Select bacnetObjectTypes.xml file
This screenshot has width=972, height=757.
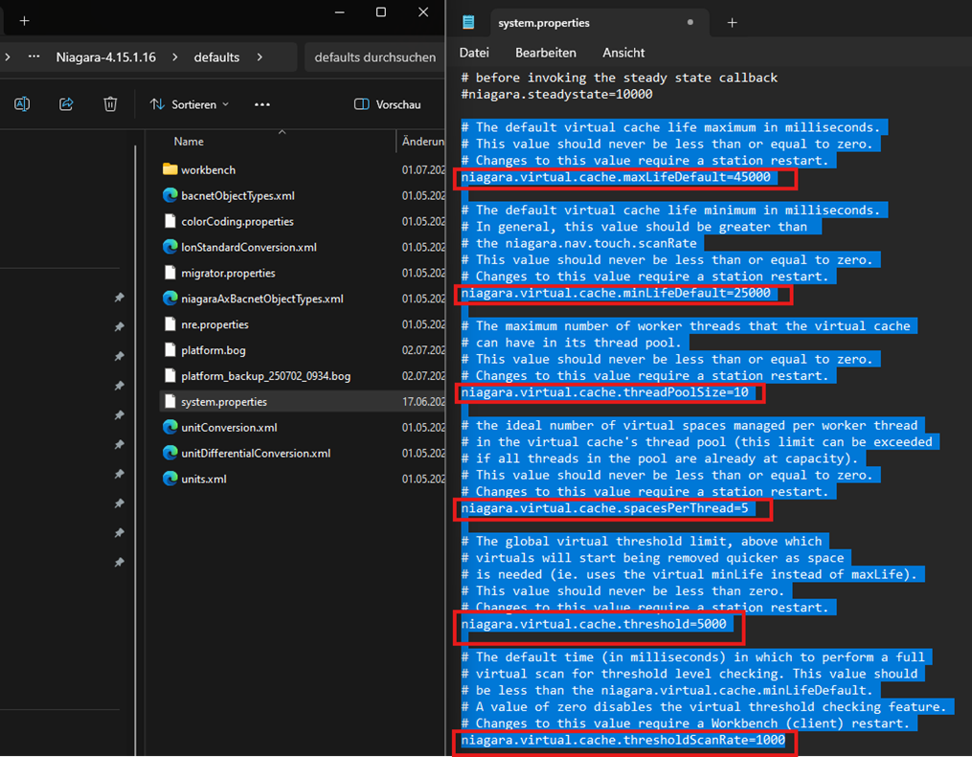(237, 196)
